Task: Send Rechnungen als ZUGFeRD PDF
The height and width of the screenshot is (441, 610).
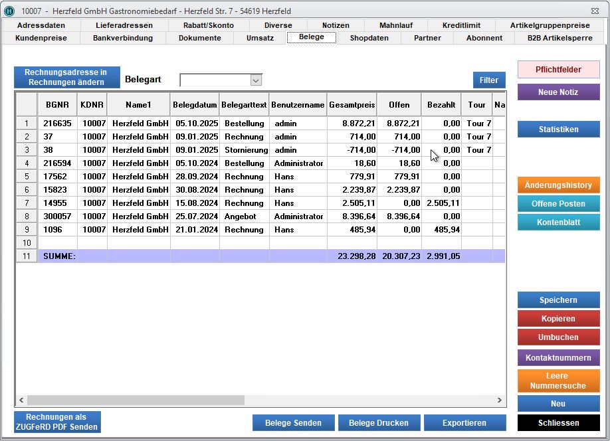Action: point(57,422)
